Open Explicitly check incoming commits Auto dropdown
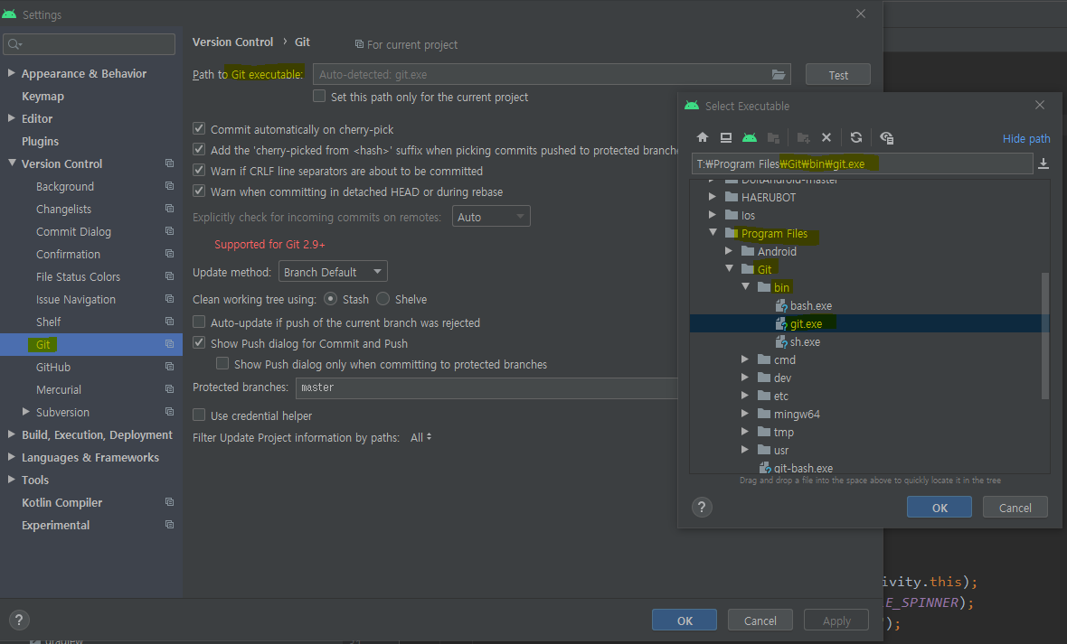 [x=491, y=216]
